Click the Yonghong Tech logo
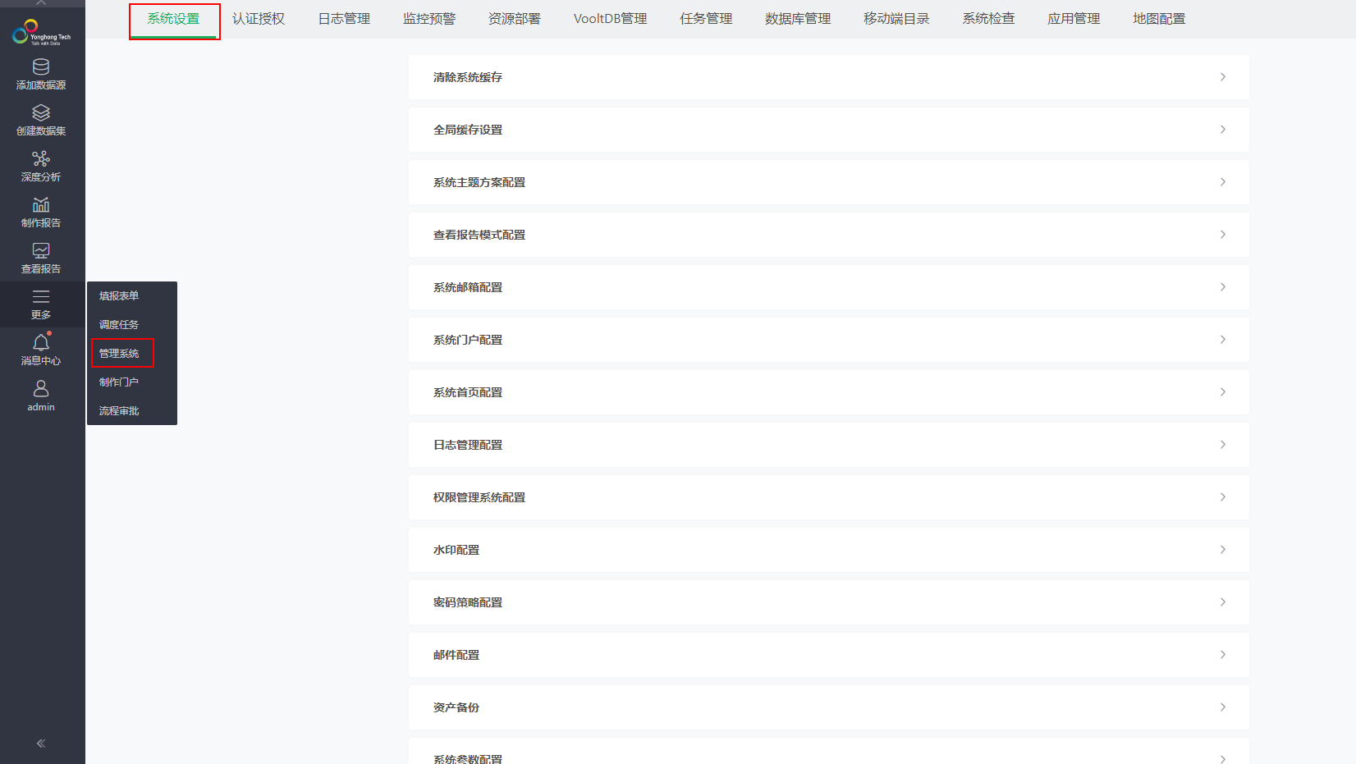 click(41, 33)
